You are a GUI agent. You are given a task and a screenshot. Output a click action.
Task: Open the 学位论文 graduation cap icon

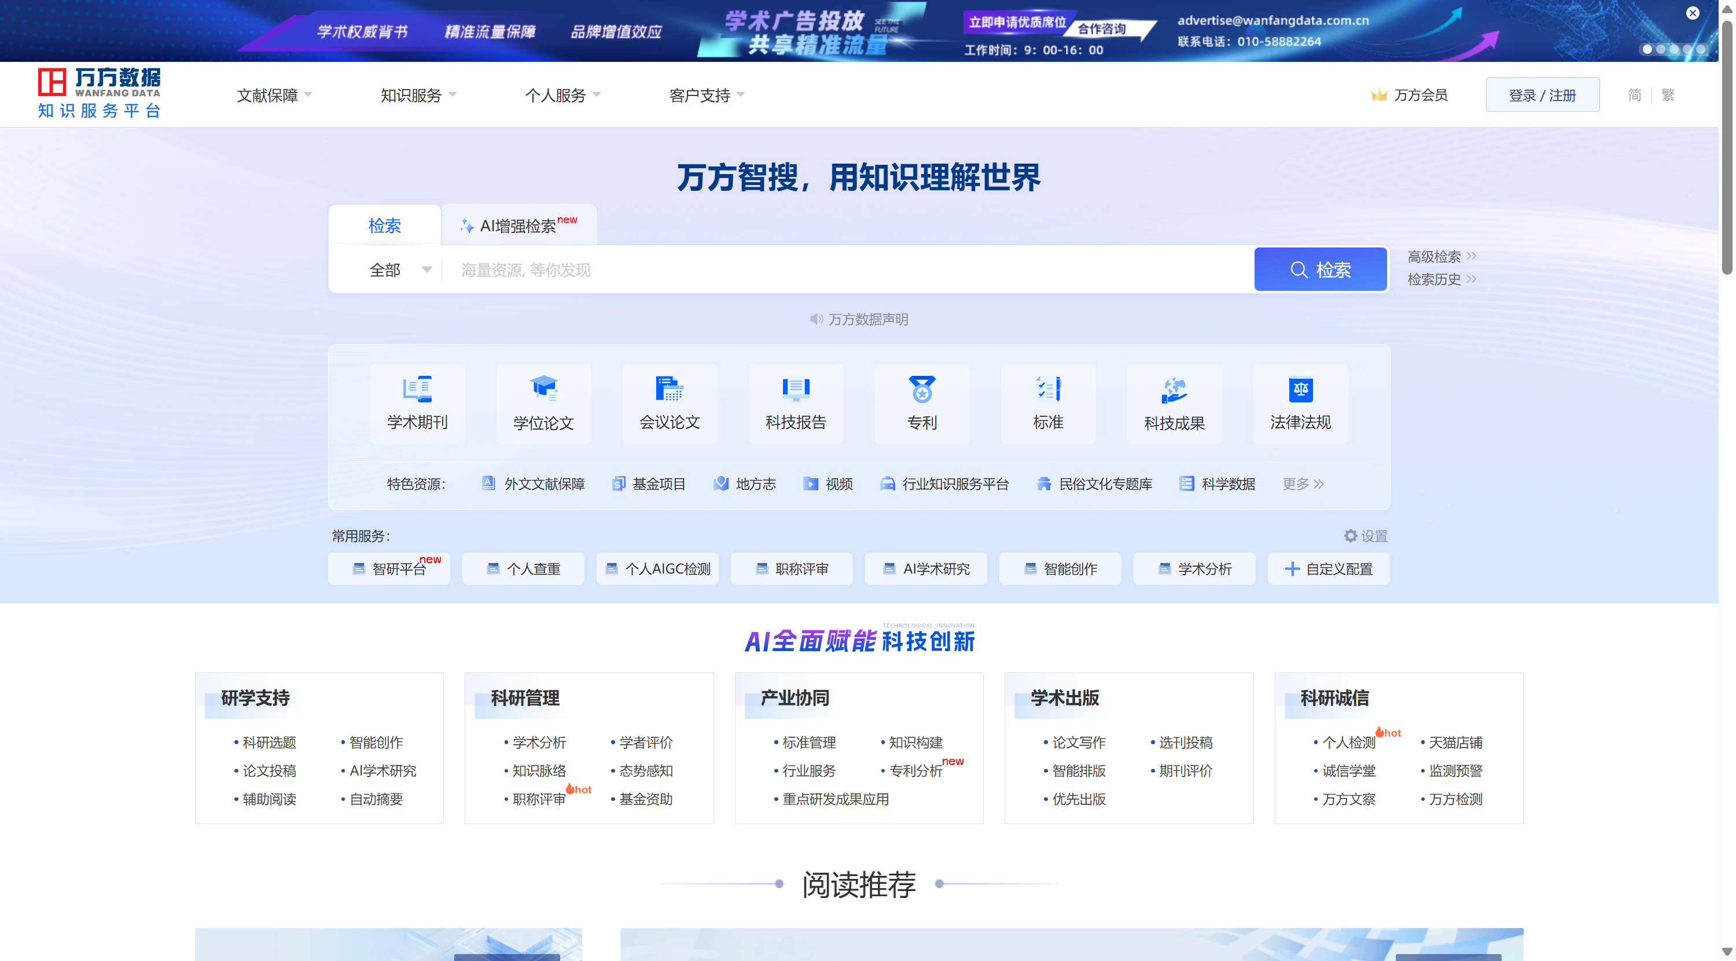(x=543, y=389)
